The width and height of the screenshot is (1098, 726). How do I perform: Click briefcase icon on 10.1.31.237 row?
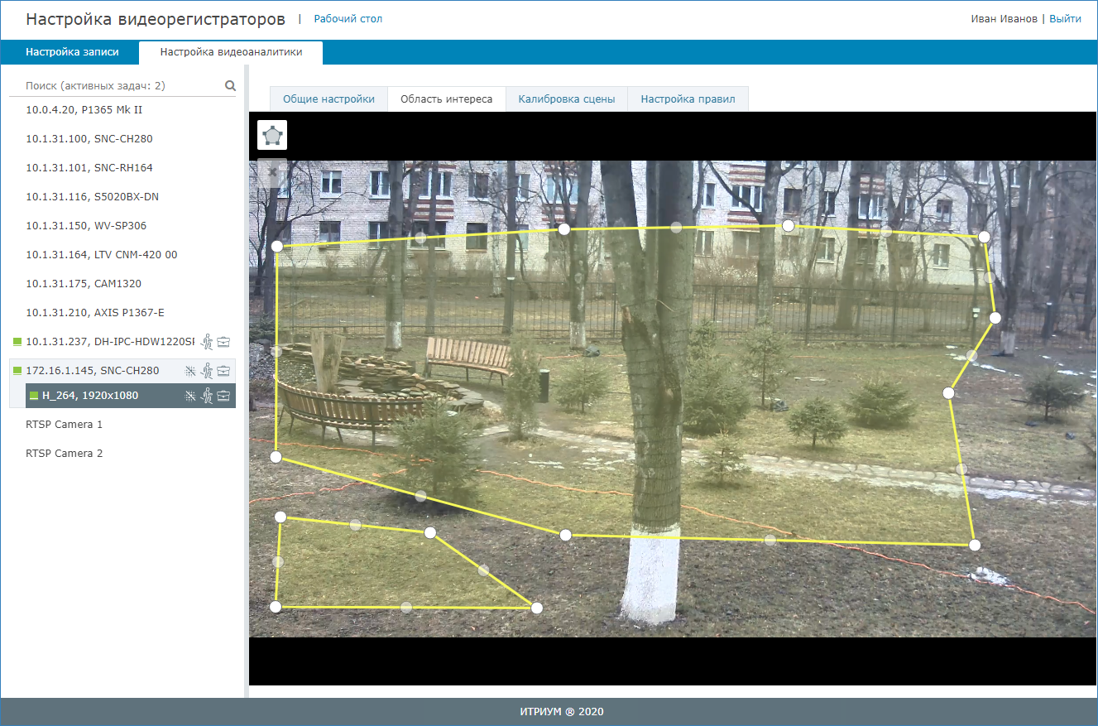click(x=223, y=342)
